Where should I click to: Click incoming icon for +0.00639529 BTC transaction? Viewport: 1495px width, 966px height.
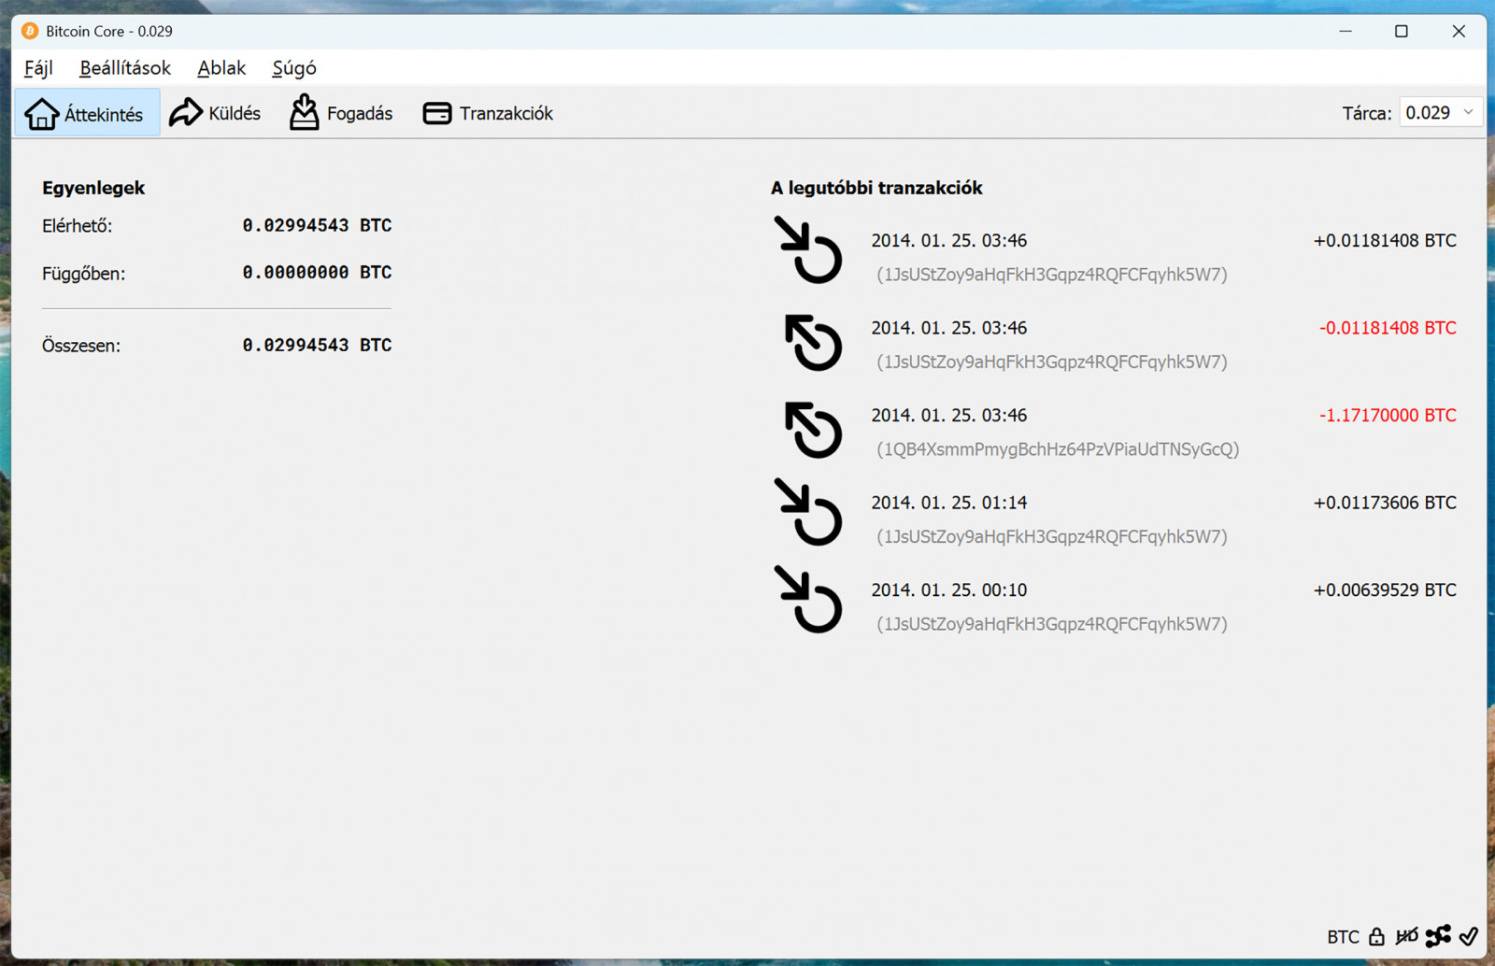coord(808,599)
